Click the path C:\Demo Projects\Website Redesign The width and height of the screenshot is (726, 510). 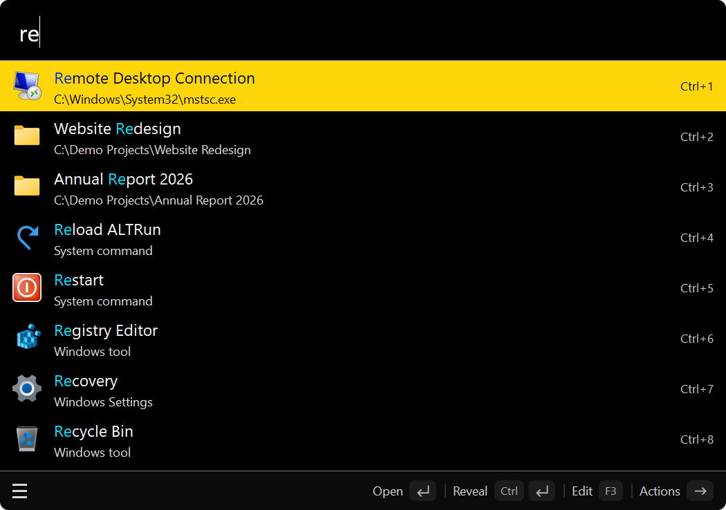click(152, 150)
